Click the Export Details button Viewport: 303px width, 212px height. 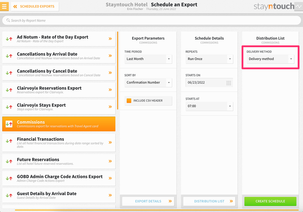(x=148, y=201)
